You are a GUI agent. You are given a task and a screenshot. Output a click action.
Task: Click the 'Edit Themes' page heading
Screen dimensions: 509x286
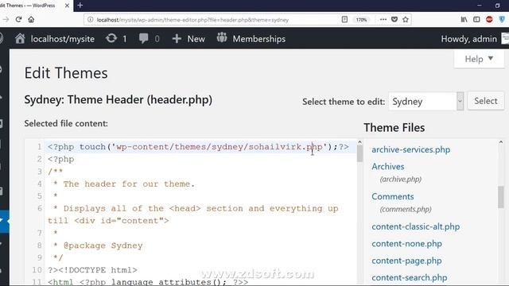[66, 73]
